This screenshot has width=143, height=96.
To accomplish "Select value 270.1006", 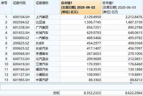I will coord(135,54).
